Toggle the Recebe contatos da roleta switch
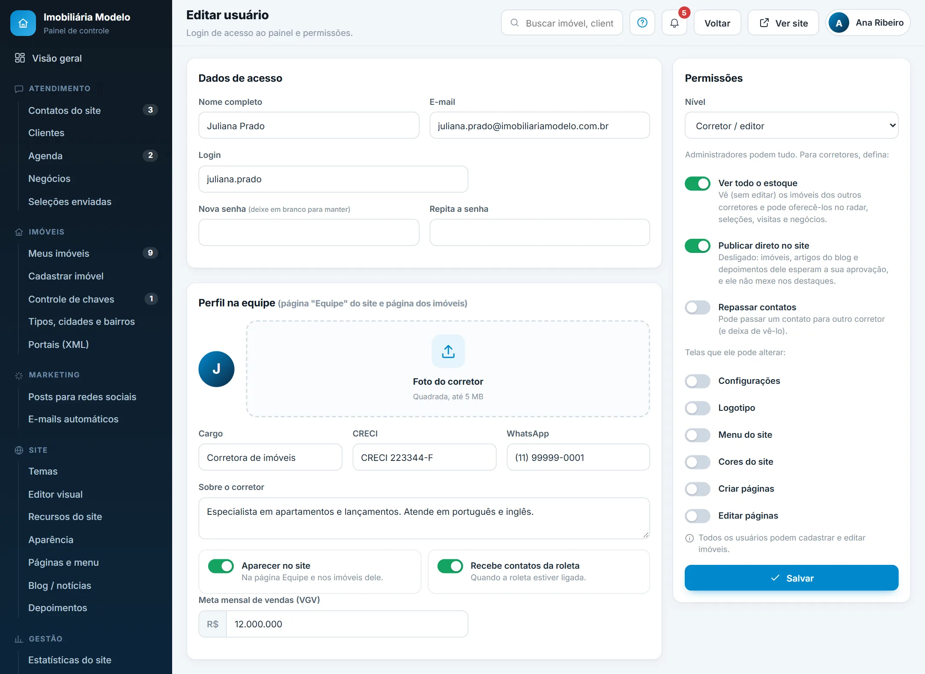 coord(450,566)
